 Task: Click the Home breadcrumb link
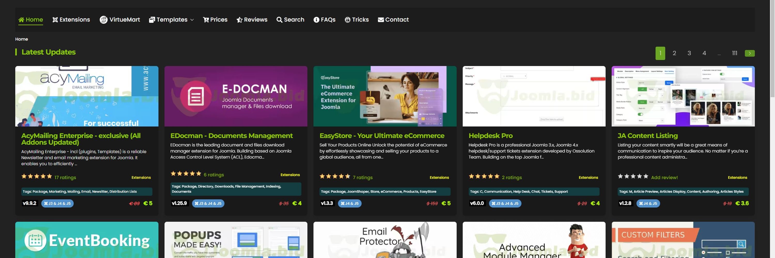(x=22, y=39)
